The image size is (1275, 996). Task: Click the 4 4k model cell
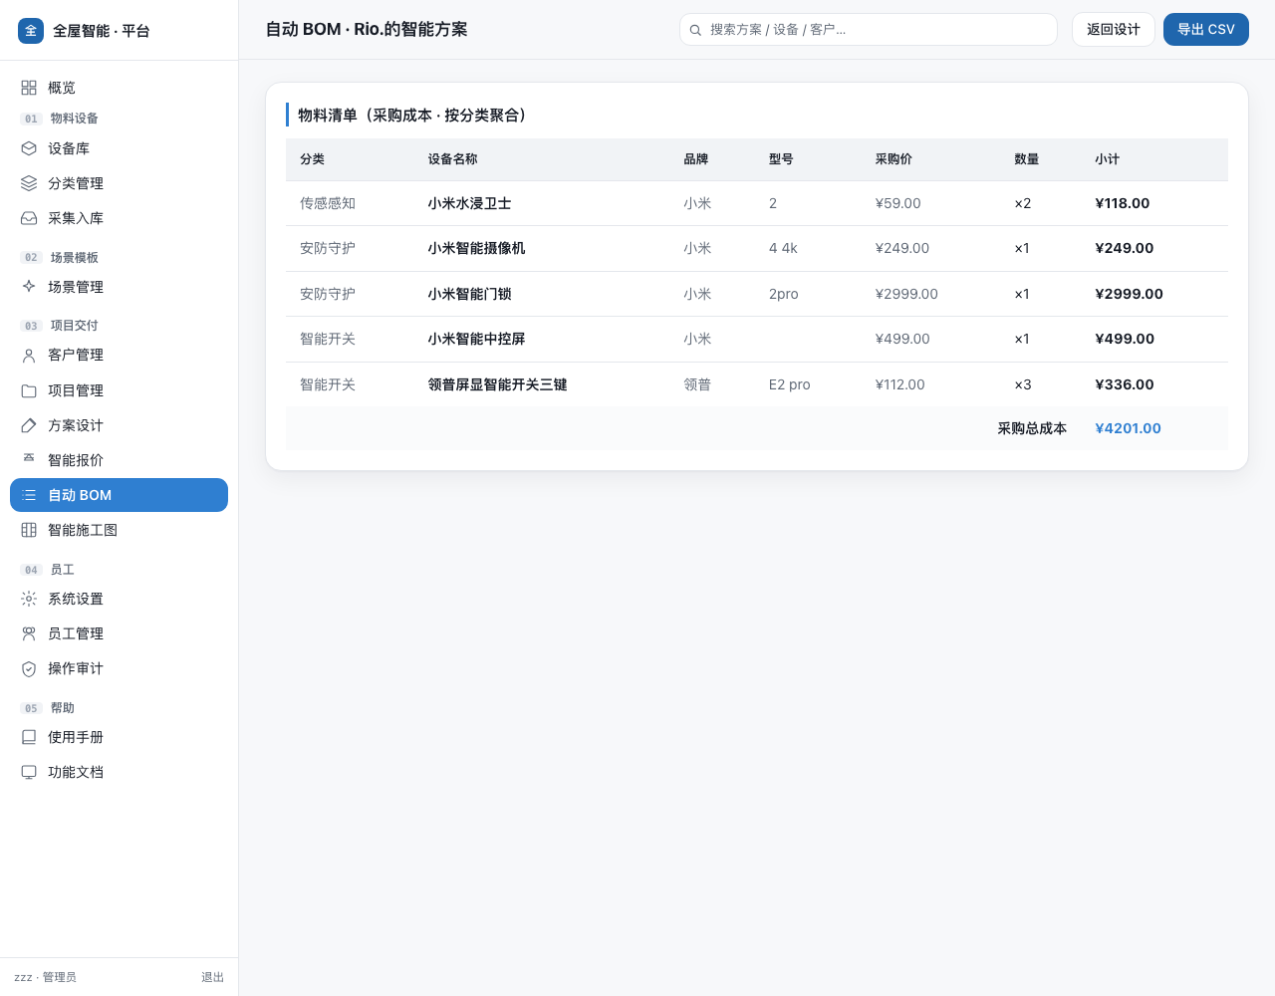783,248
